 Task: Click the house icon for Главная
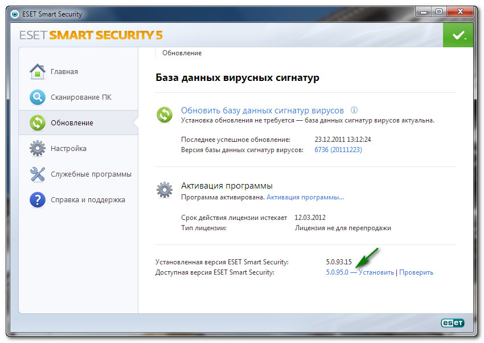38,72
